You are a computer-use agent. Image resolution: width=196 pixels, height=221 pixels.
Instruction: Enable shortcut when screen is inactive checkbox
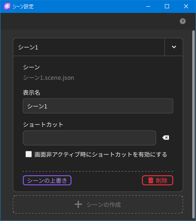pos(29,154)
